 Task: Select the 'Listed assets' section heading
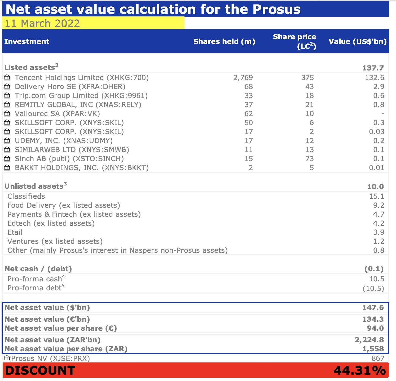(31, 67)
